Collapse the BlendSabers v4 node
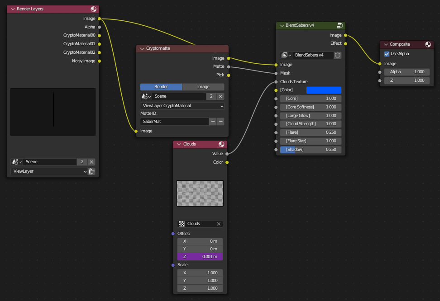440x301 pixels. pos(282,25)
